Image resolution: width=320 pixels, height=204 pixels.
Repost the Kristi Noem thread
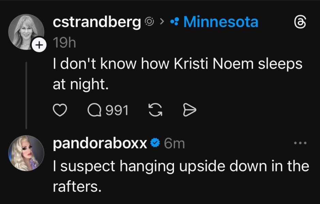coord(156,110)
